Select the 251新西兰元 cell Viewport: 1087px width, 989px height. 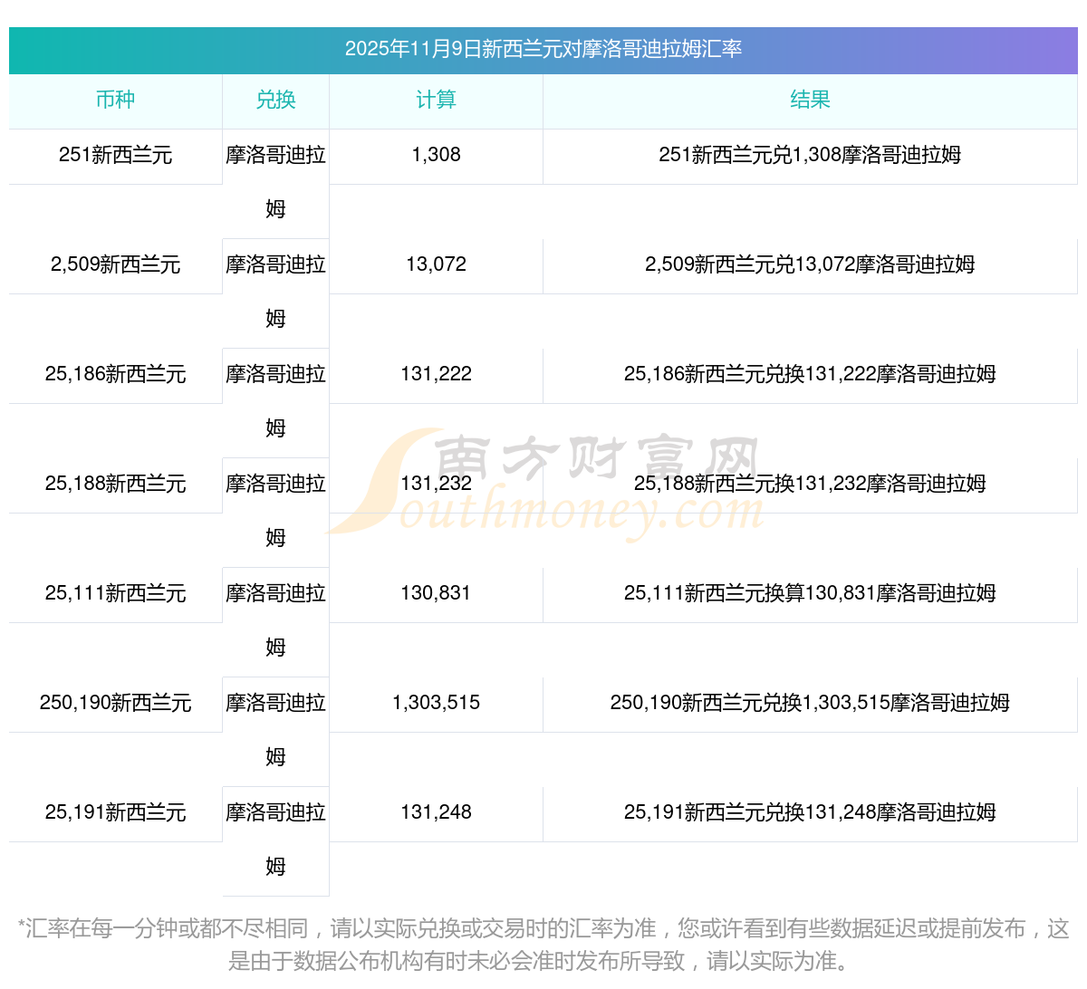115,155
